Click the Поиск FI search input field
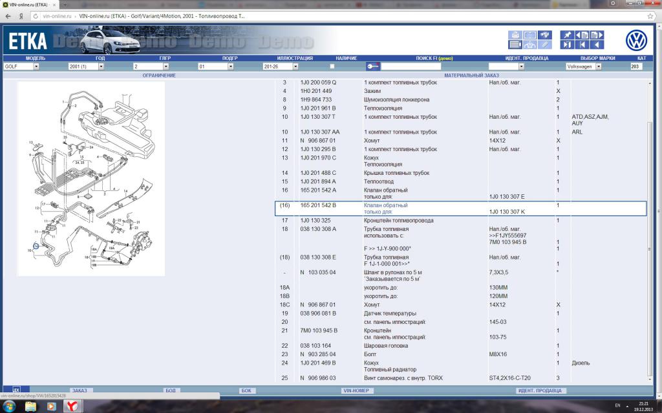 [411, 66]
